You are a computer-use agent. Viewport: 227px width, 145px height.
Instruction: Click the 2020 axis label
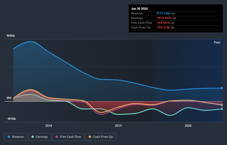(x=188, y=126)
